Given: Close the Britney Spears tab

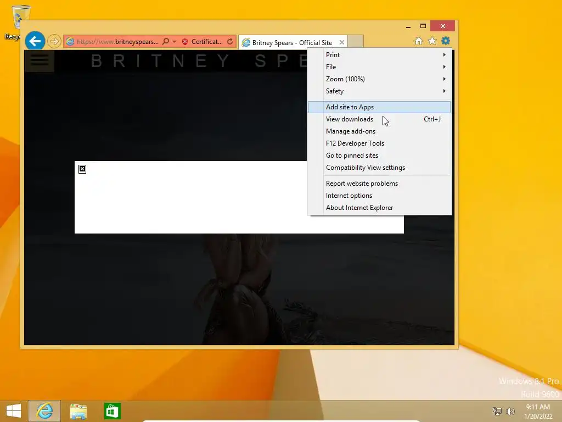Looking at the screenshot, I should coord(342,42).
